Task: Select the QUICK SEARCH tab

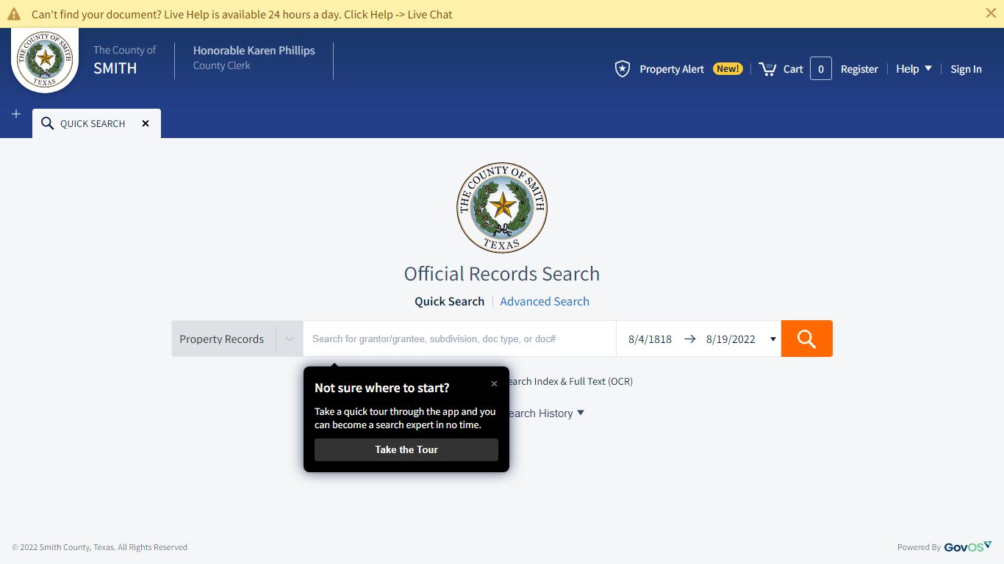Action: tap(96, 123)
